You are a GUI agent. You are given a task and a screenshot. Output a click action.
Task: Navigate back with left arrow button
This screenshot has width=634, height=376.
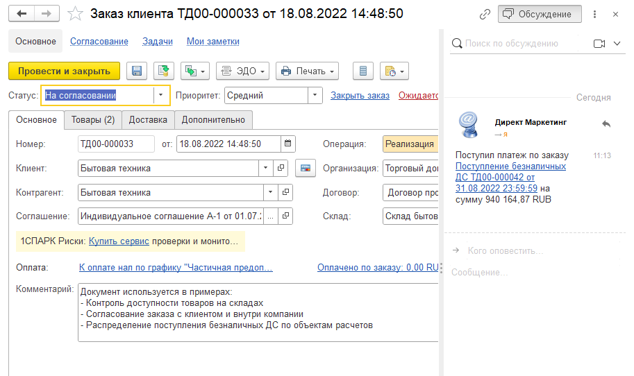(22, 14)
